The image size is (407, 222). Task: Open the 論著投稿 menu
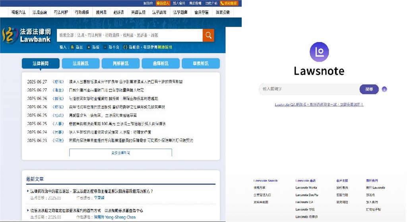tap(223, 12)
